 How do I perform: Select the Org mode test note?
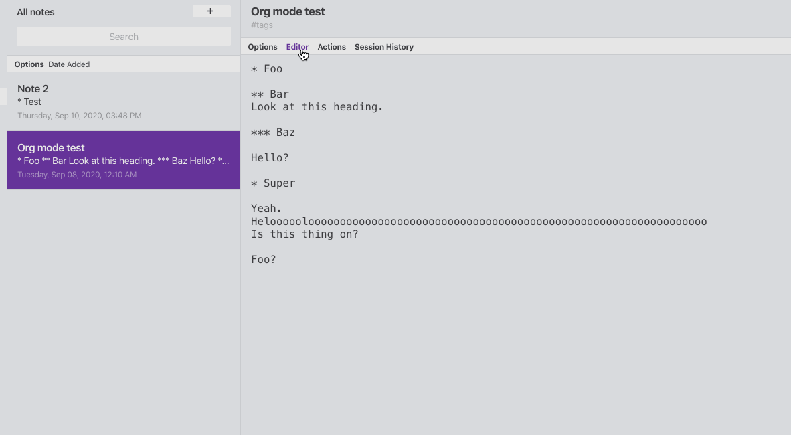click(124, 161)
